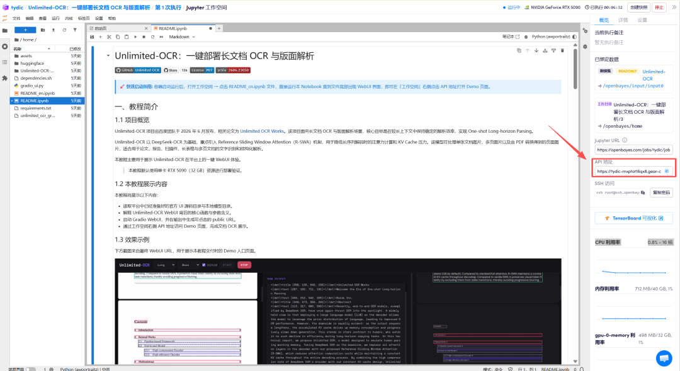Open the Run (运行) menu

[x=55, y=19]
